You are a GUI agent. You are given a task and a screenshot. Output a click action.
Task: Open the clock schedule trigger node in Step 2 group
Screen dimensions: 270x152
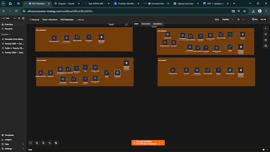pos(168,34)
